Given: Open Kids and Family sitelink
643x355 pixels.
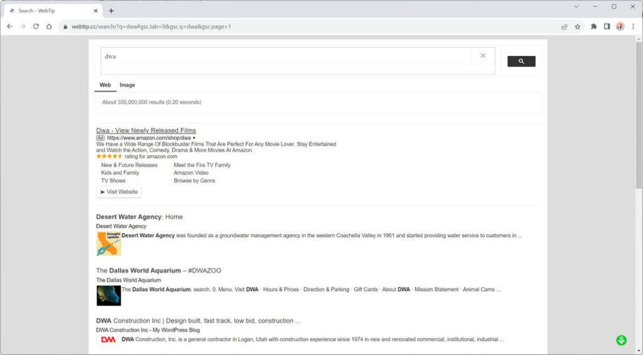Looking at the screenshot, I should 120,172.
